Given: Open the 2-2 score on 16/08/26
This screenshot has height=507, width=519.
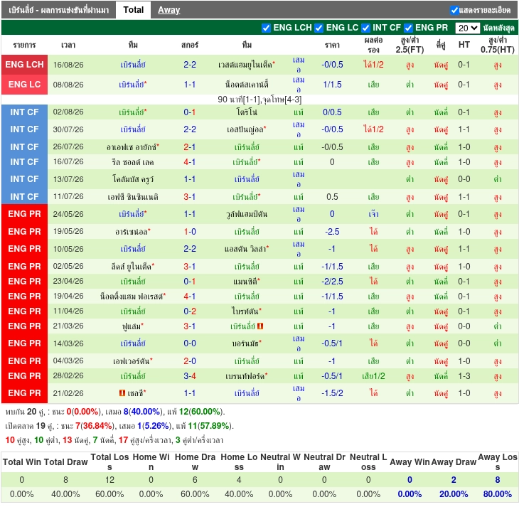Looking at the screenshot, I should click(190, 65).
